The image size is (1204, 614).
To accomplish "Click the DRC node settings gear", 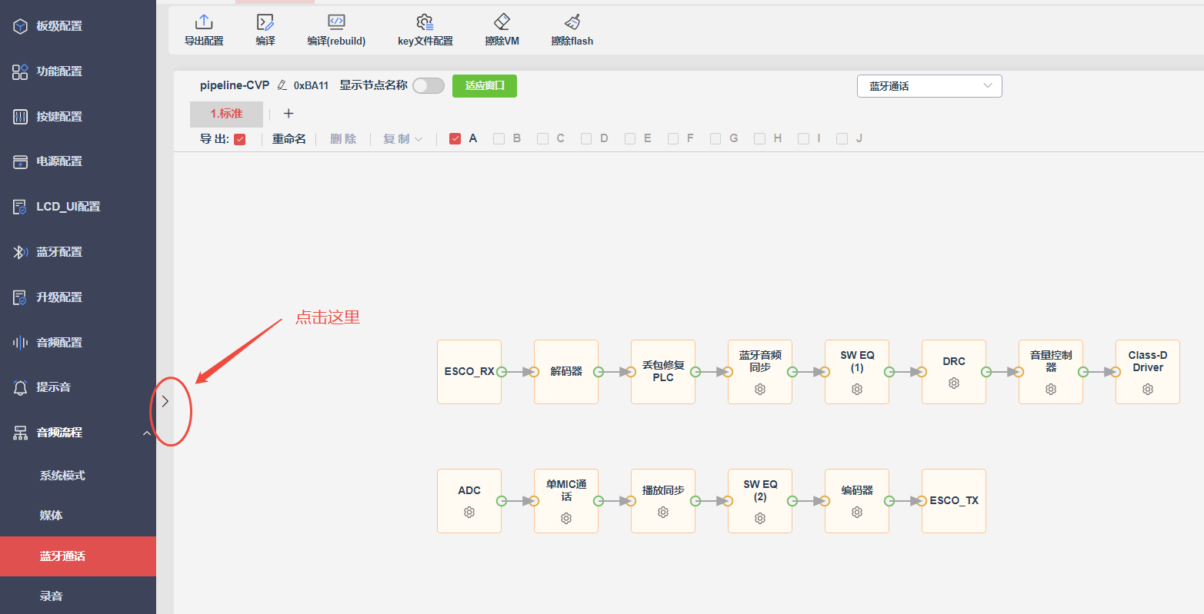I will tap(954, 383).
